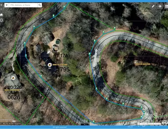Open the grid basemap gallery button
This screenshot has width=168, height=129.
click(166, 6)
